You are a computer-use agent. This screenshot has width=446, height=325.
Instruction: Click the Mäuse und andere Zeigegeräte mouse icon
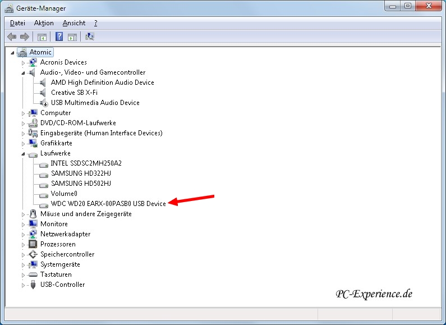pyautogui.click(x=33, y=214)
